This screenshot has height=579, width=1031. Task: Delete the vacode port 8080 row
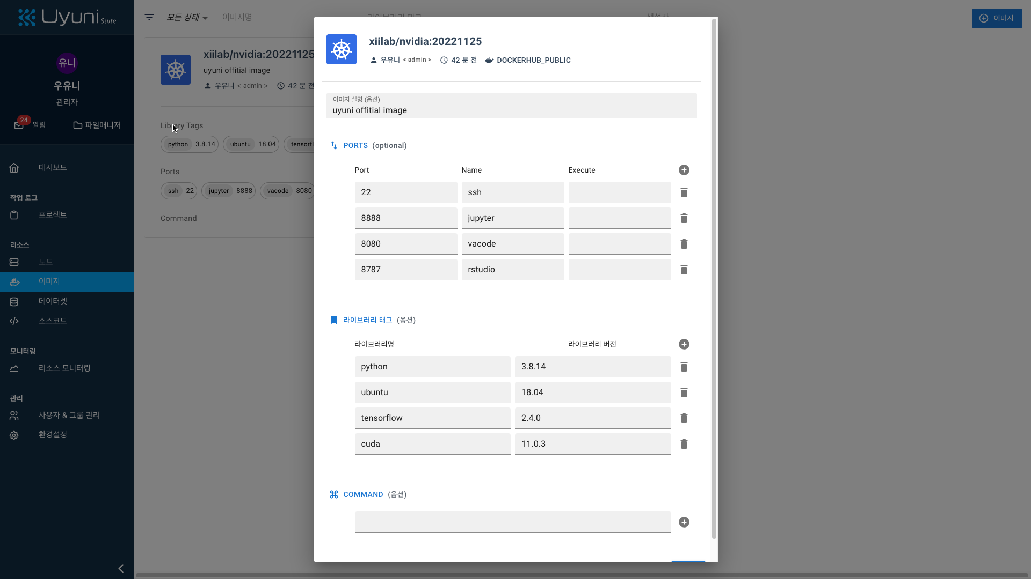click(684, 244)
